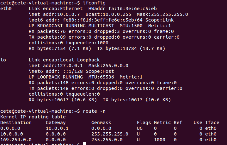Click the Gateway column header
227x145 pixels.
56,123
